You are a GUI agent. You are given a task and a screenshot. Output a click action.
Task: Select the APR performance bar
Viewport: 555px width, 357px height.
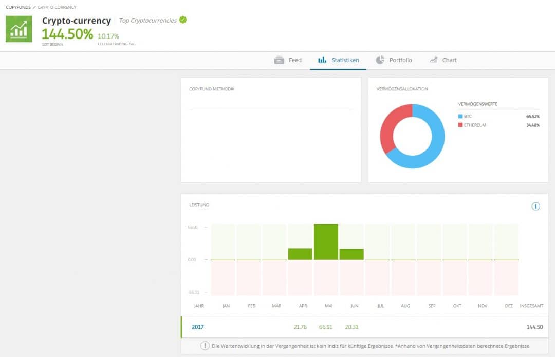pyautogui.click(x=300, y=254)
